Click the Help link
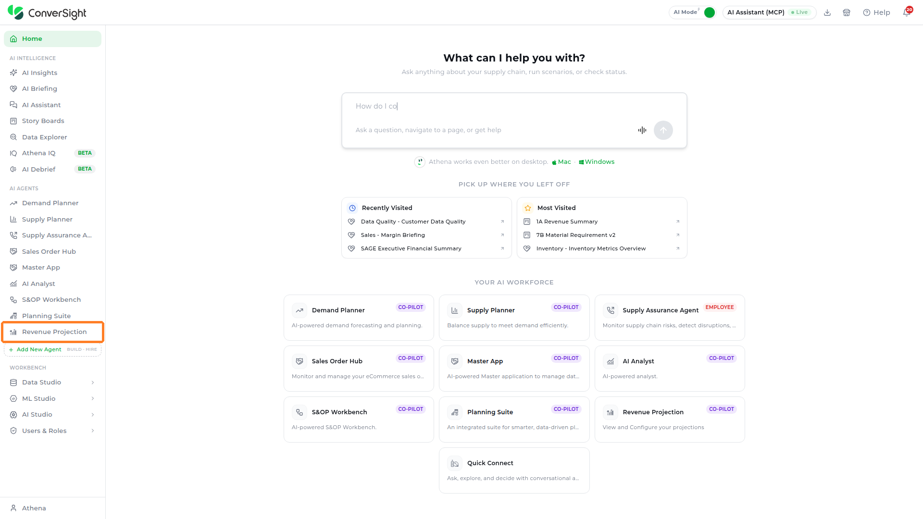 click(x=876, y=12)
